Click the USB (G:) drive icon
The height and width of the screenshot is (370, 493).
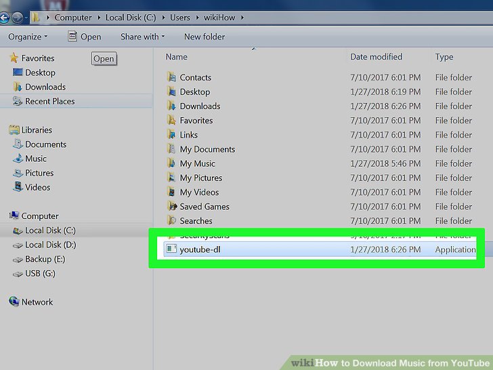coord(18,274)
